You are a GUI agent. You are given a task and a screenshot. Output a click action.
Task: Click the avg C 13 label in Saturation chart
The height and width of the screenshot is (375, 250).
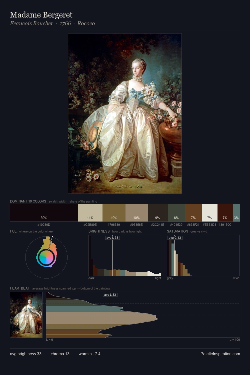pos(175,238)
